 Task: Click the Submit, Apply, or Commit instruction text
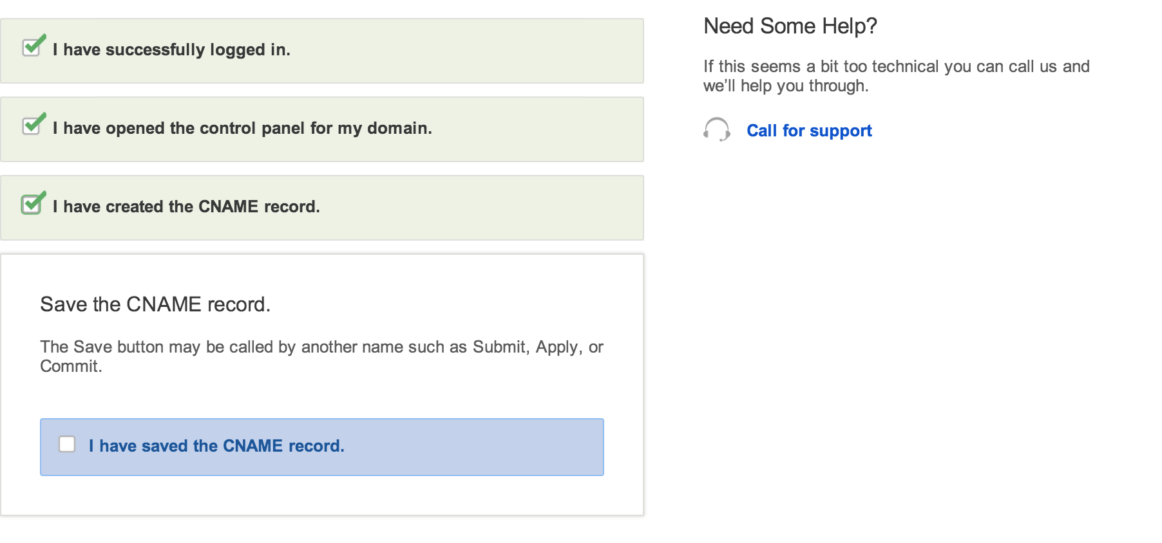tap(321, 356)
